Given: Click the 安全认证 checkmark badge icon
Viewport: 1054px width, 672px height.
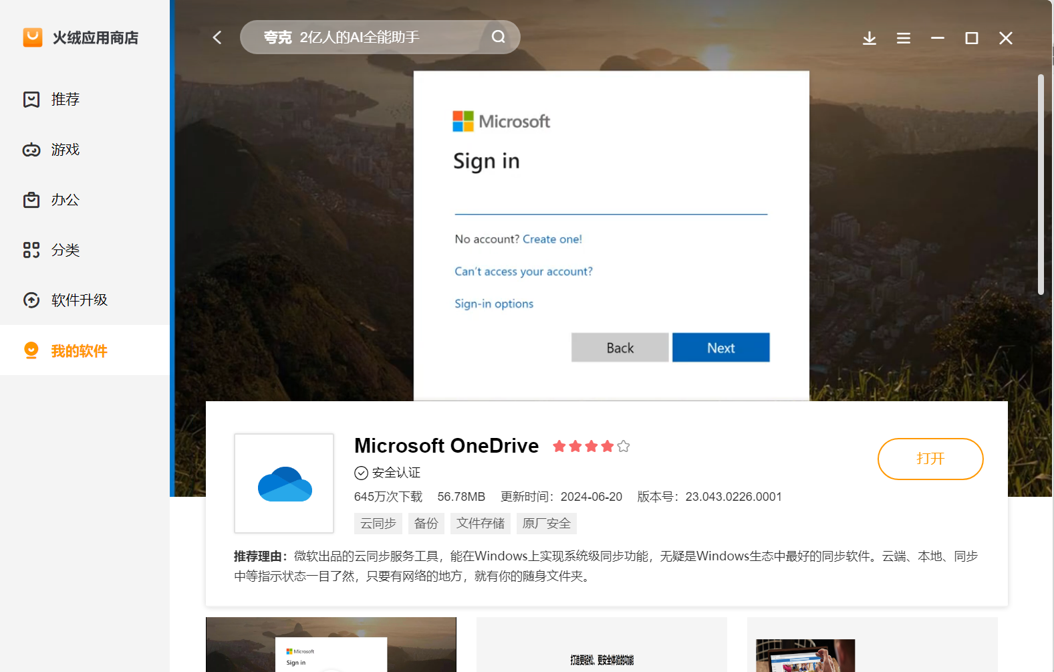Looking at the screenshot, I should click(361, 473).
